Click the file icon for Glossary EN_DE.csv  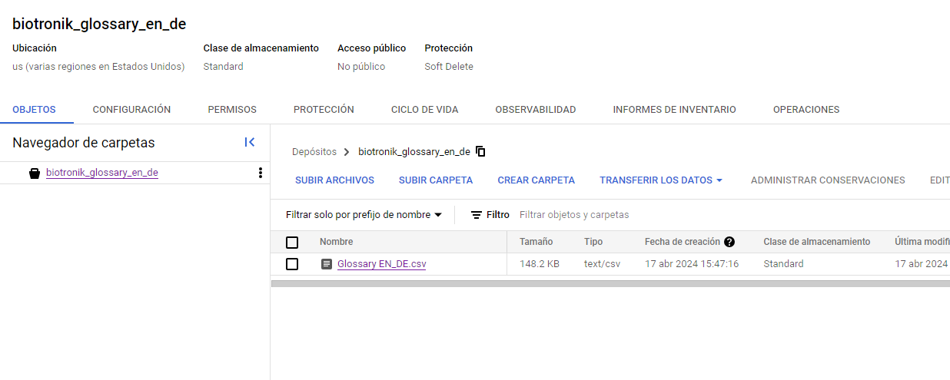click(x=327, y=264)
